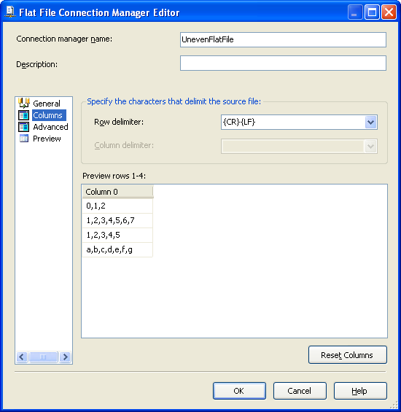Expand the Row delimiter dropdown arrow
The image size is (401, 412).
click(371, 123)
